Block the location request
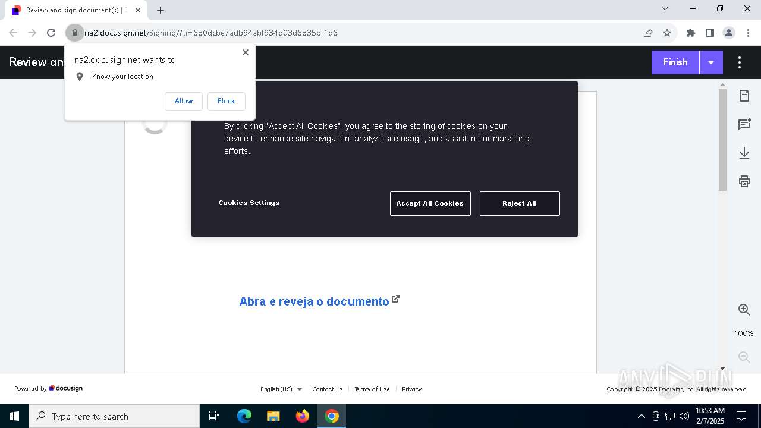Image resolution: width=761 pixels, height=428 pixels. coord(226,101)
